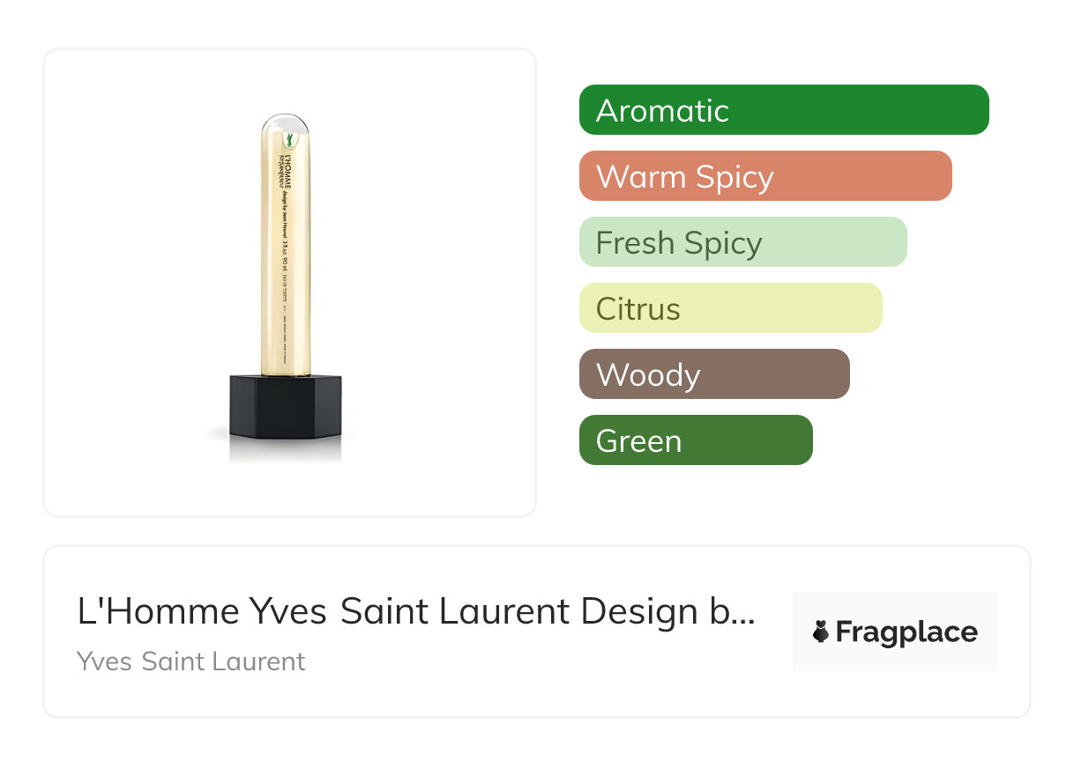1074x761 pixels.
Task: Click the word "L'Homme" in the title
Action: [x=158, y=611]
